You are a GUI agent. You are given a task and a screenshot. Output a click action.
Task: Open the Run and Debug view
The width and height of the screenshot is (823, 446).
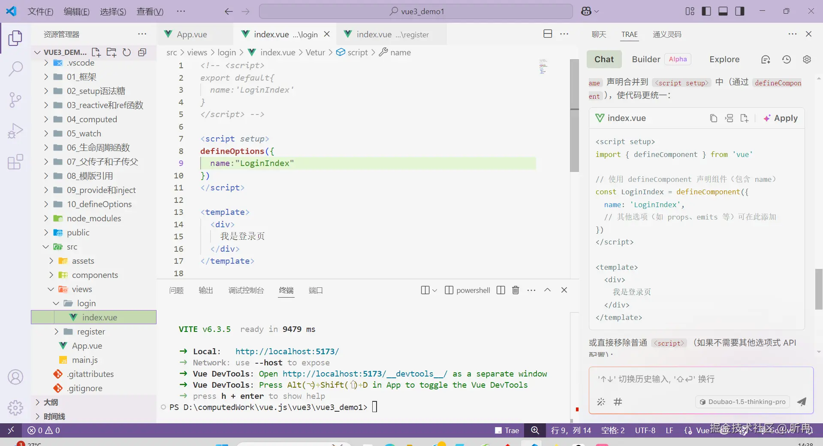(15, 131)
